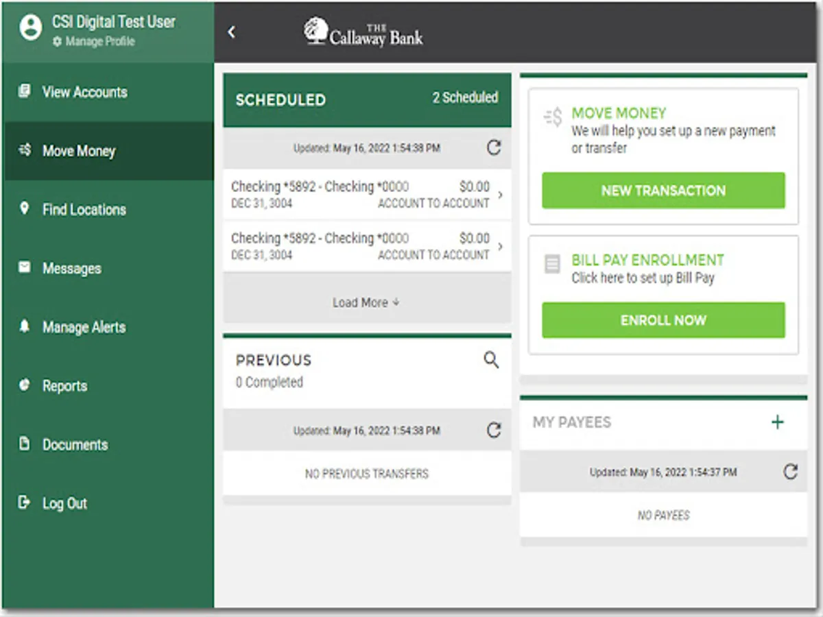Click the CSI Digital Test User name

pos(114,22)
